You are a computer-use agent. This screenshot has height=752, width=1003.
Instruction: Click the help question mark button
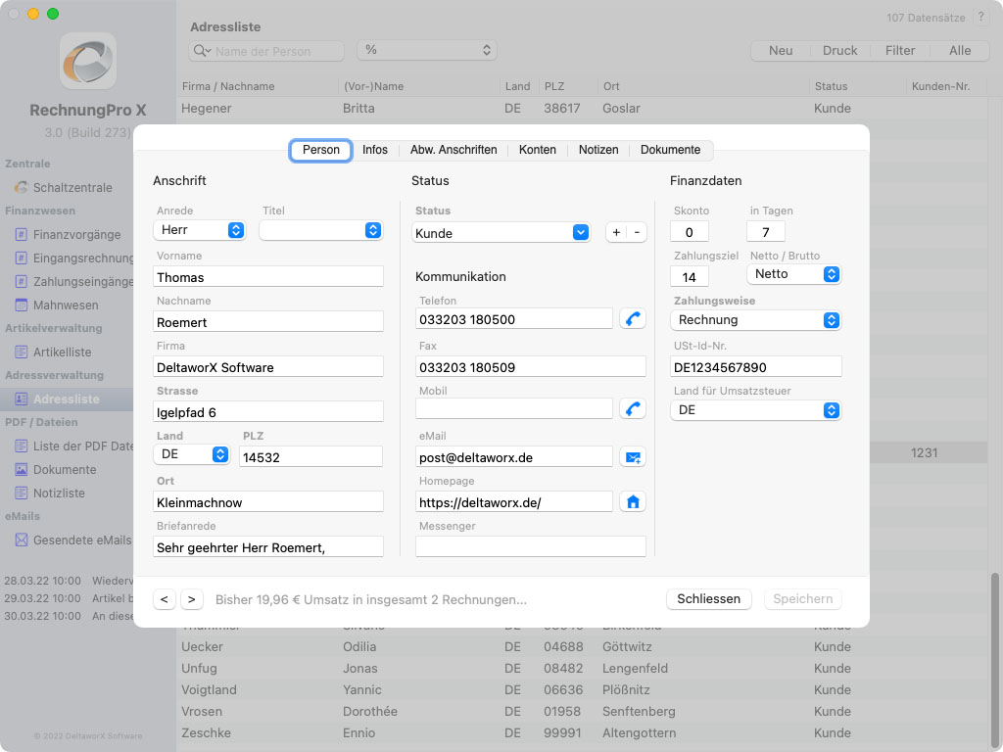pyautogui.click(x=980, y=18)
